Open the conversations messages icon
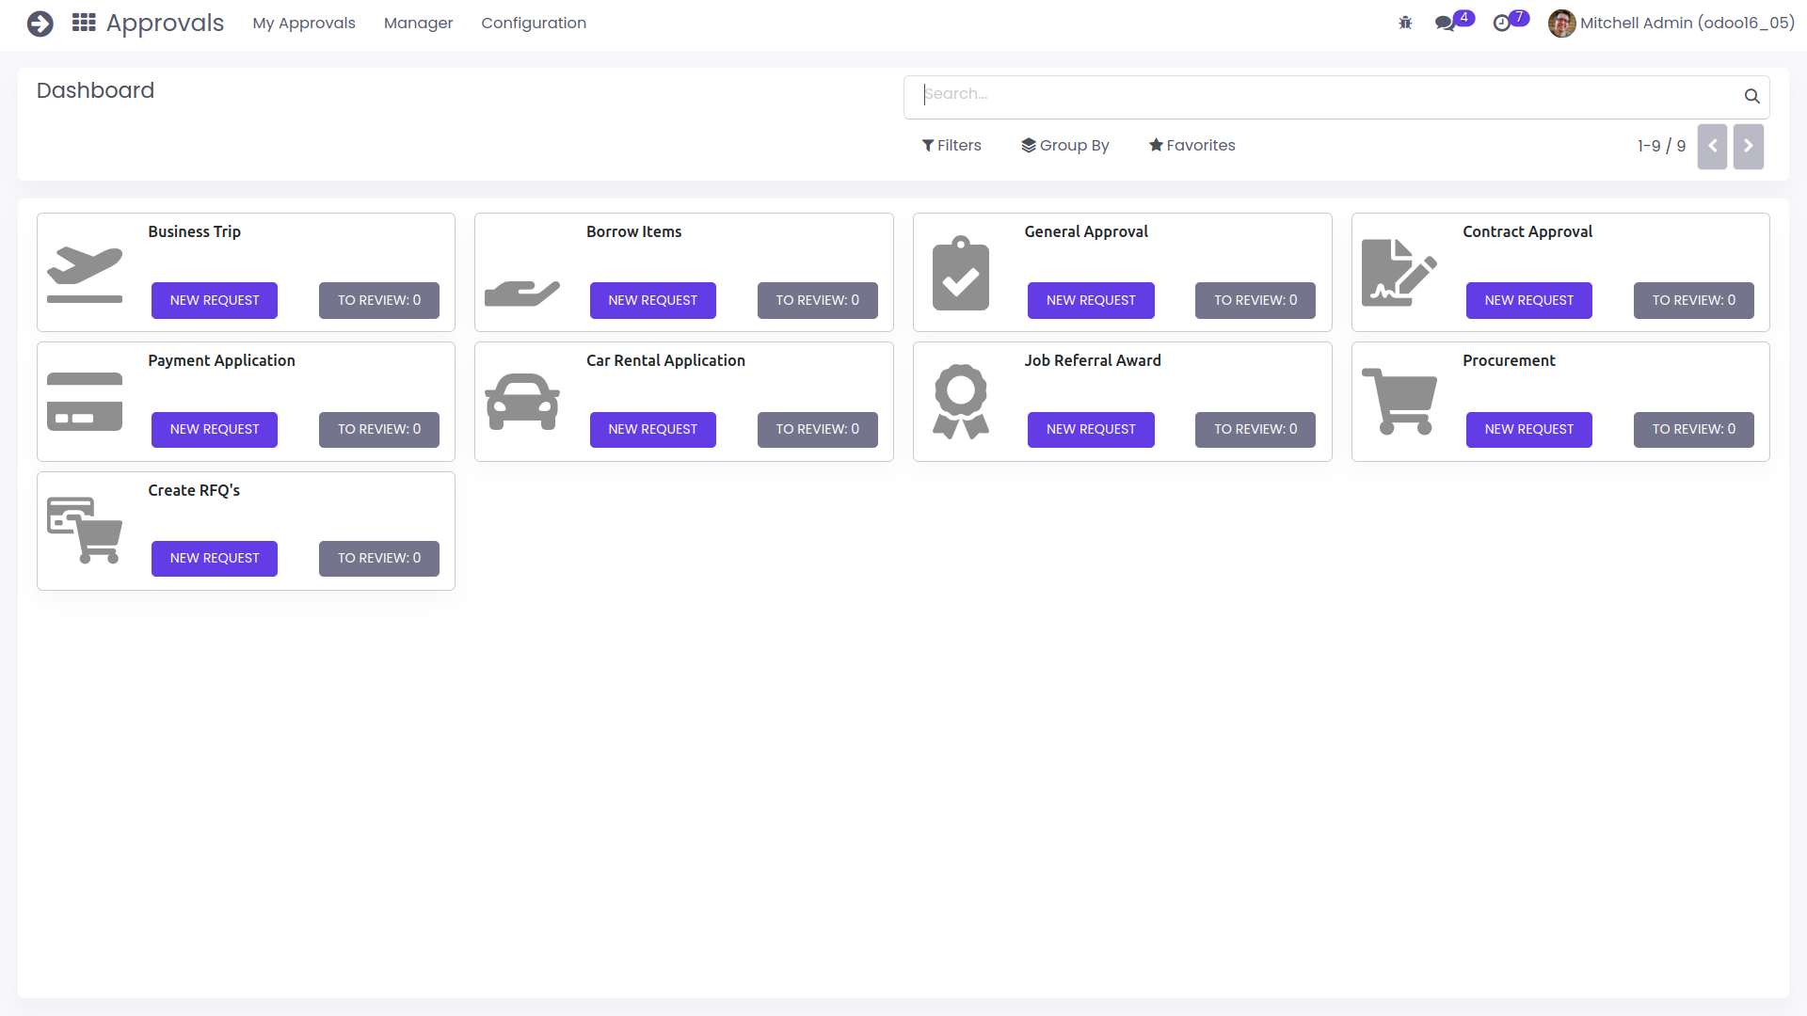This screenshot has width=1807, height=1016. 1445,23
